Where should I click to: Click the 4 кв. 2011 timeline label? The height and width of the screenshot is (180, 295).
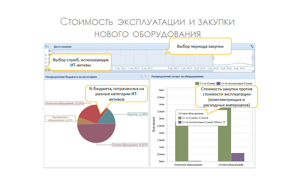[x=121, y=68]
